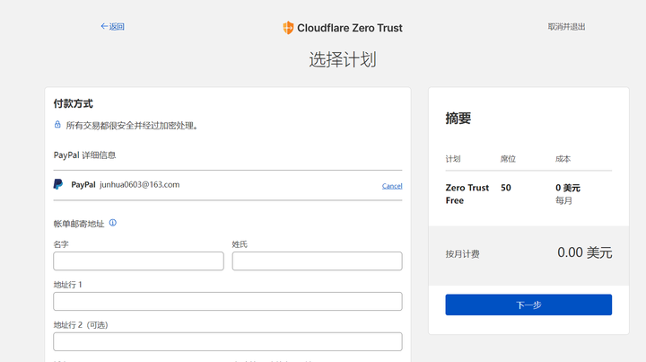Click the 0.00 美元 monthly total
The height and width of the screenshot is (362, 646).
point(585,252)
